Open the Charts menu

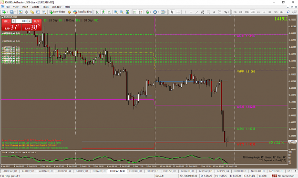(35, 7)
